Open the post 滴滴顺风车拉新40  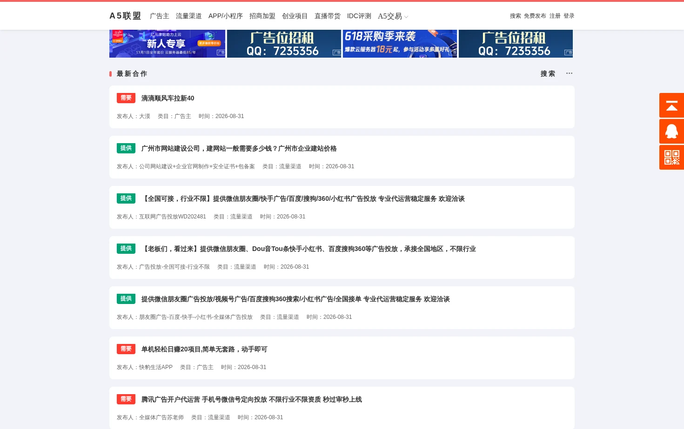[168, 98]
